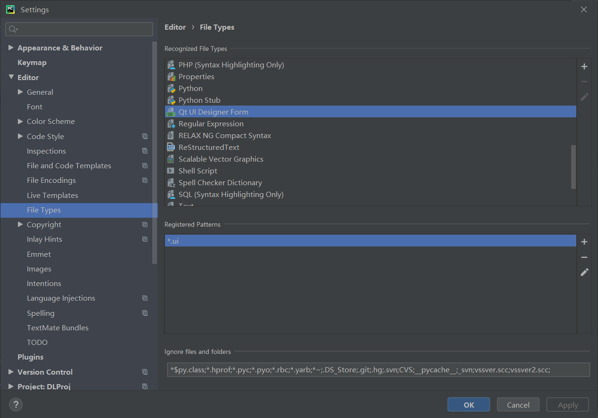The image size is (598, 418).
Task: Click OK to apply settings
Action: click(468, 404)
